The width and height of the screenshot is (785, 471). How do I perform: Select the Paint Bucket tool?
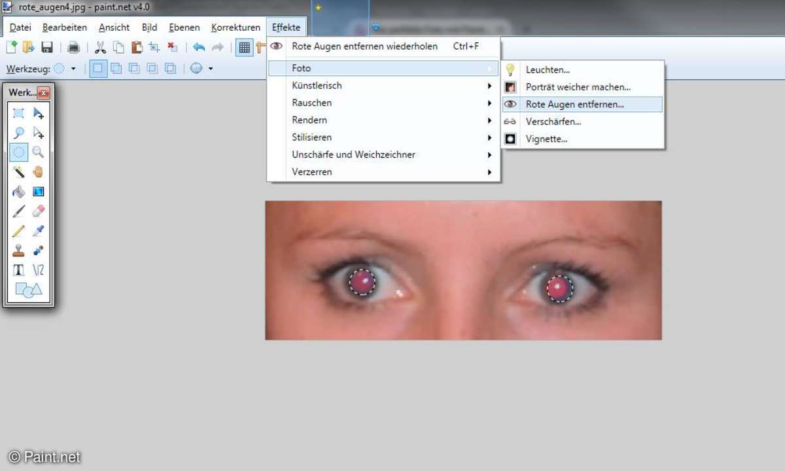(19, 191)
